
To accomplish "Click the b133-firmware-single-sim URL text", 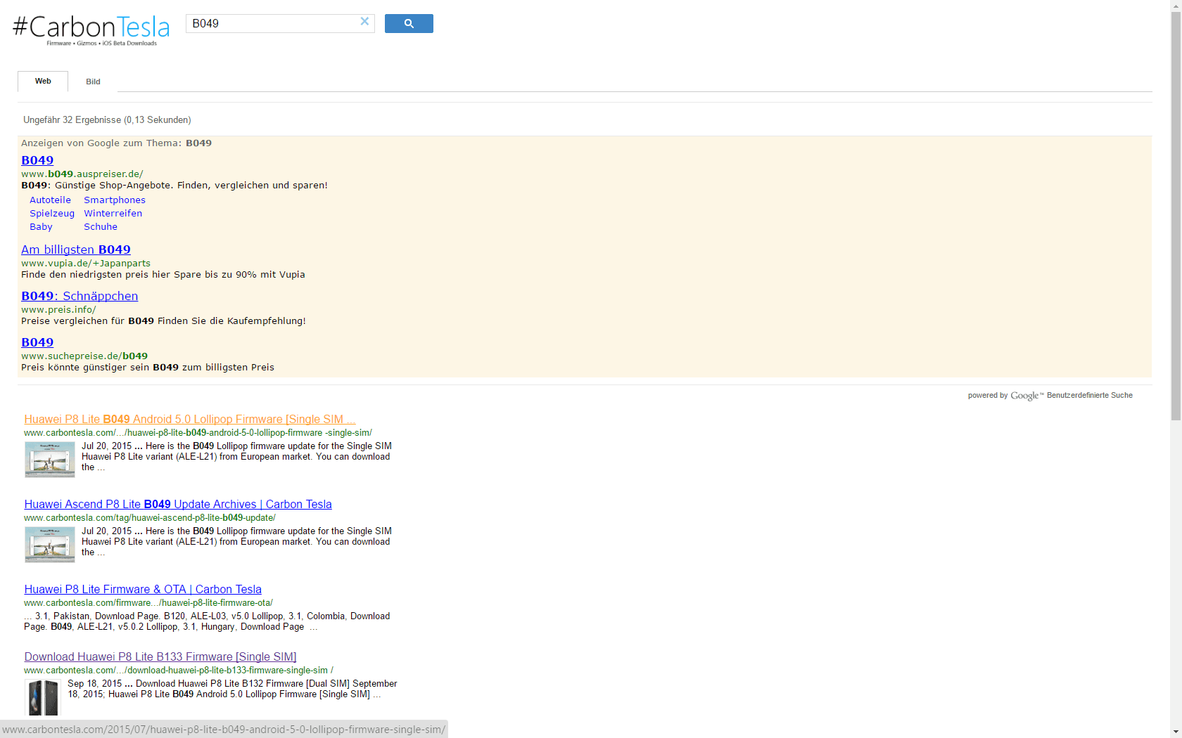I will click(x=179, y=671).
